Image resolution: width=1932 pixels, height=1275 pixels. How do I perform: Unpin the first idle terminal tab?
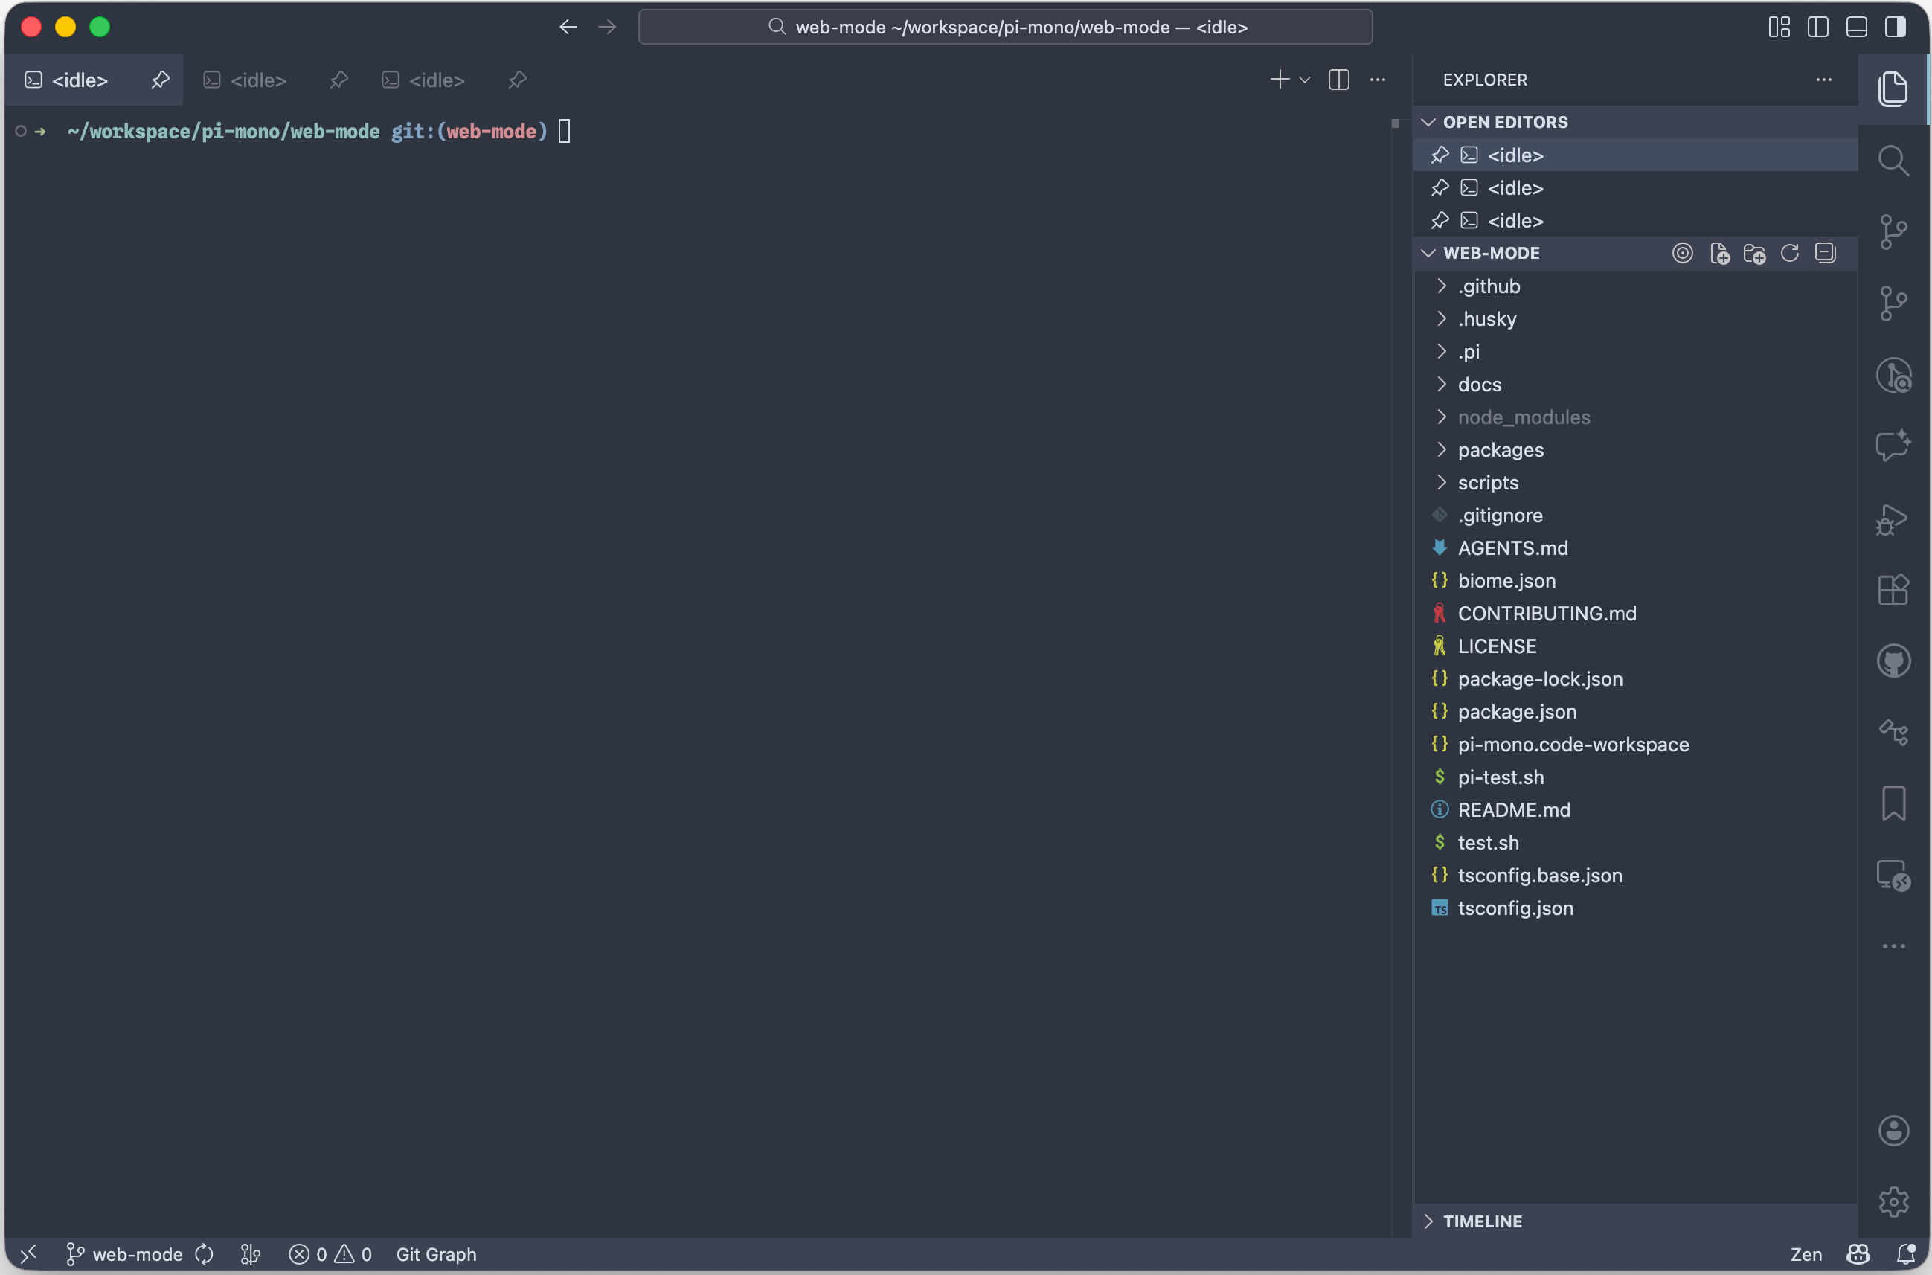click(x=160, y=80)
